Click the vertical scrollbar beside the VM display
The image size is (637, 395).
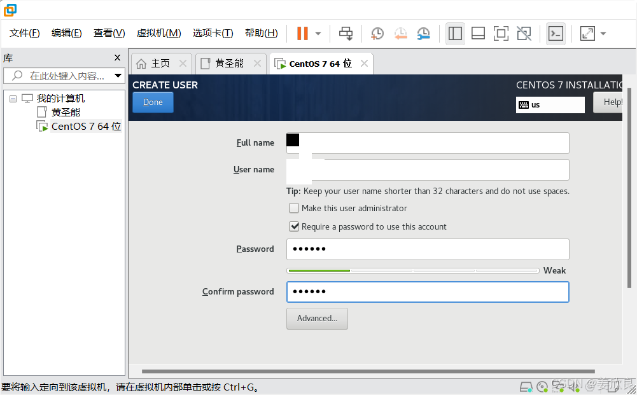pyautogui.click(x=629, y=188)
